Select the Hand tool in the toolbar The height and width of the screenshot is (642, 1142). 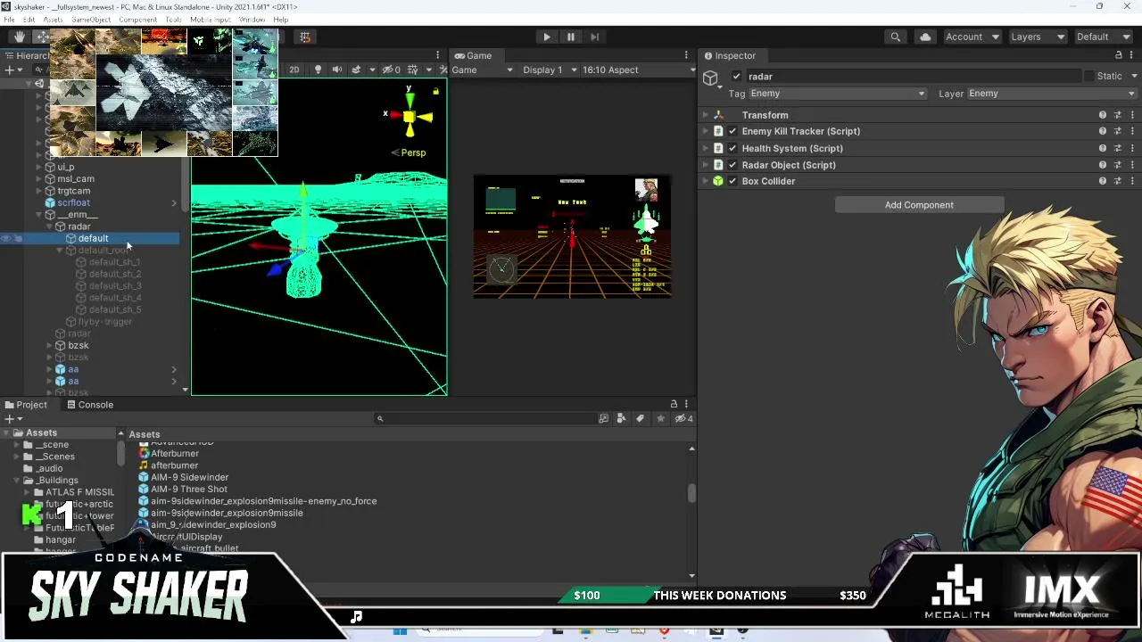pos(19,37)
